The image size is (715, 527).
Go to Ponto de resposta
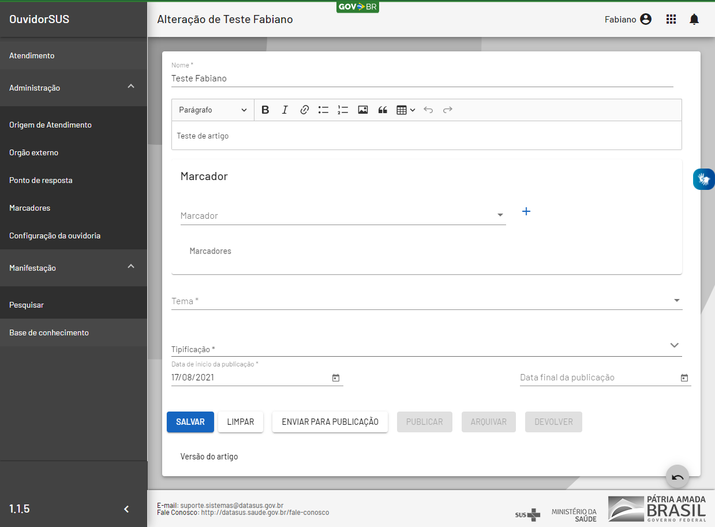[41, 180]
